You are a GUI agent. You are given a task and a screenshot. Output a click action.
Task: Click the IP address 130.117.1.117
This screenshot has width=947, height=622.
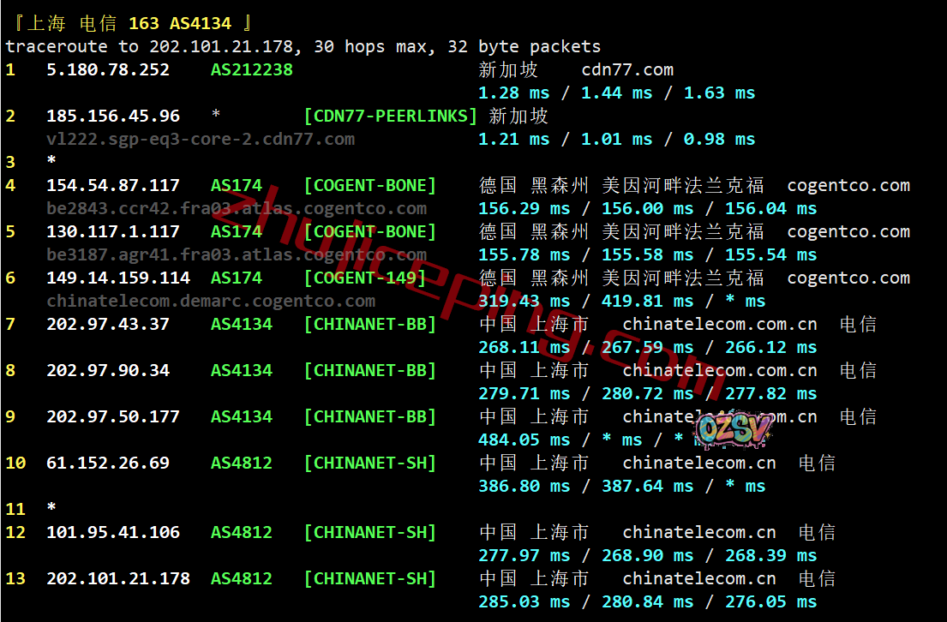[x=113, y=231]
